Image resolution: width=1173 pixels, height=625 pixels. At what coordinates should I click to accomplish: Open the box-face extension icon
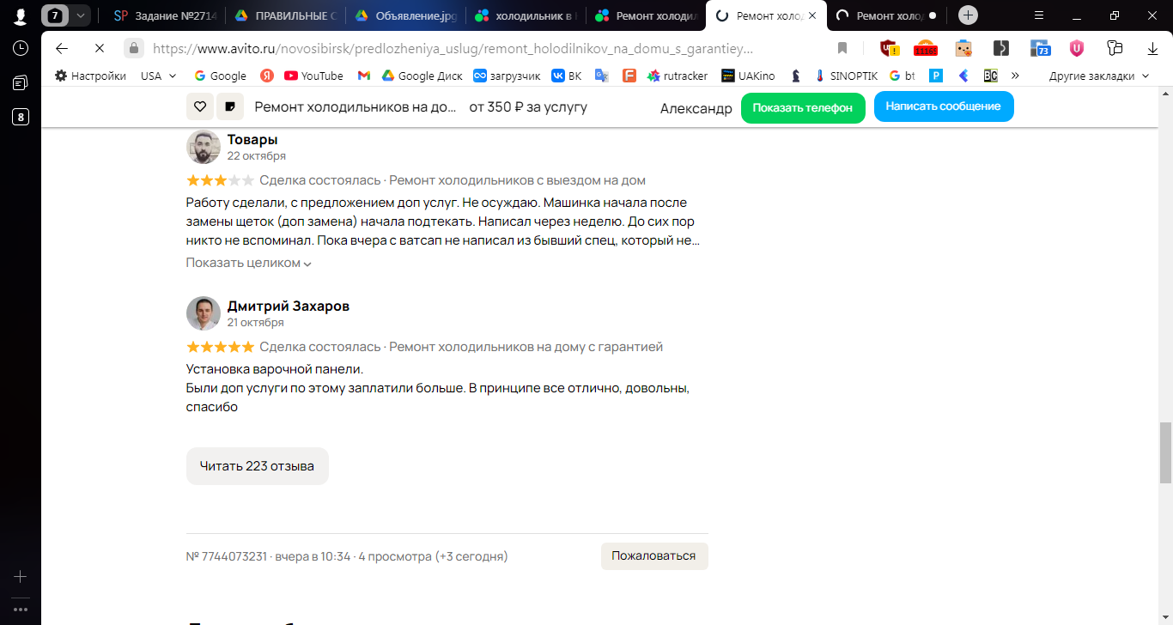[963, 48]
